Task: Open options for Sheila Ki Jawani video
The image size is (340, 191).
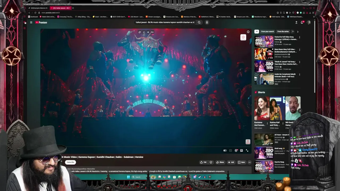Action: pos(299,62)
